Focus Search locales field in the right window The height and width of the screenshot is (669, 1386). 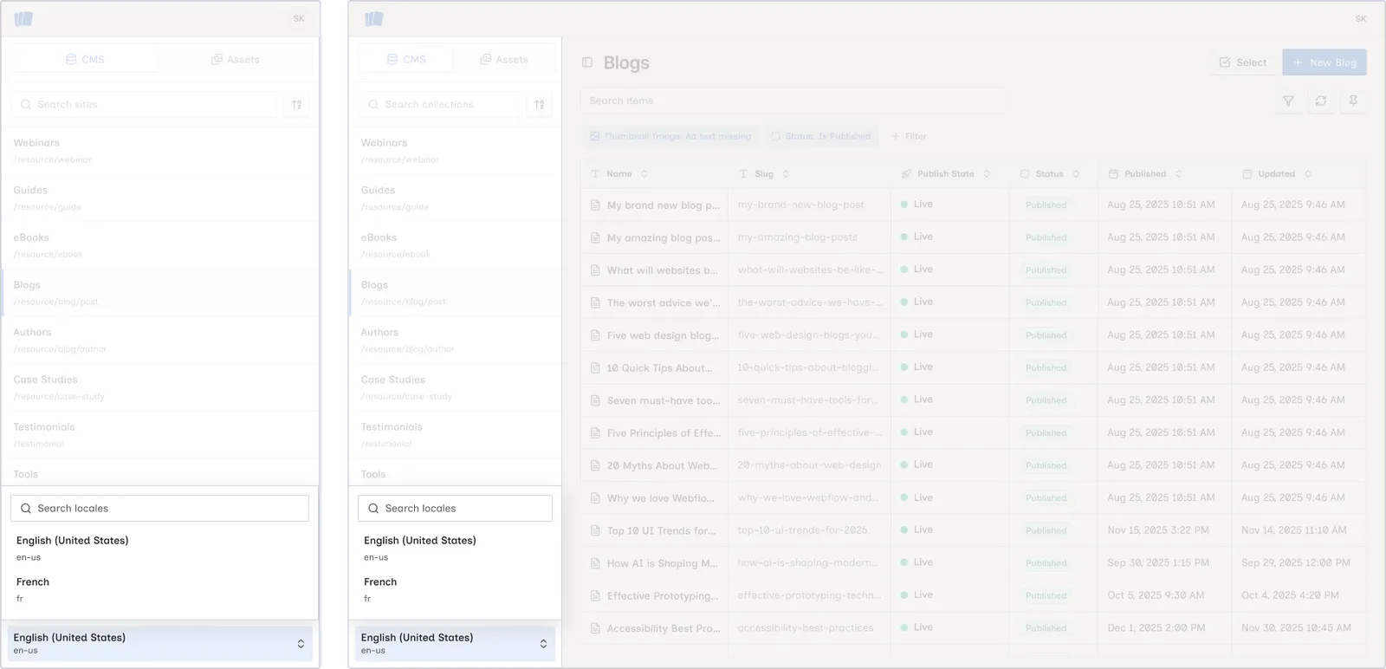coord(455,509)
